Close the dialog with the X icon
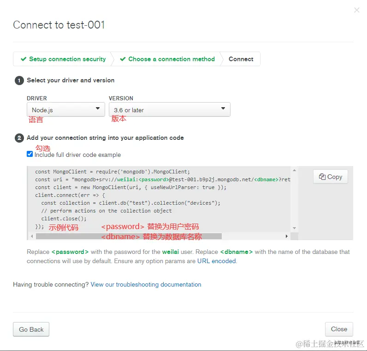This screenshot has height=351, width=367. pyautogui.click(x=356, y=10)
